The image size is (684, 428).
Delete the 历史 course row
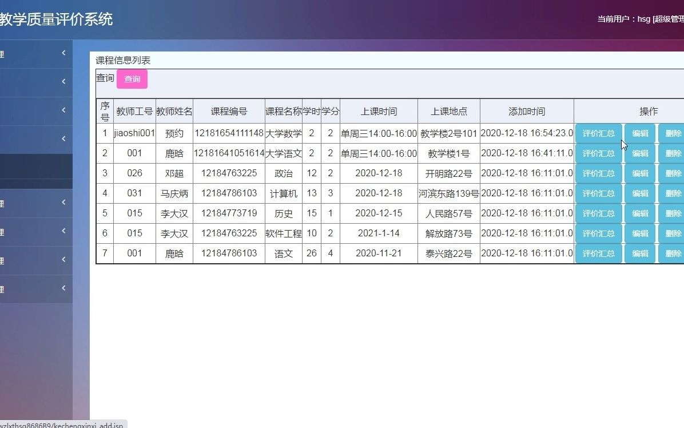672,214
